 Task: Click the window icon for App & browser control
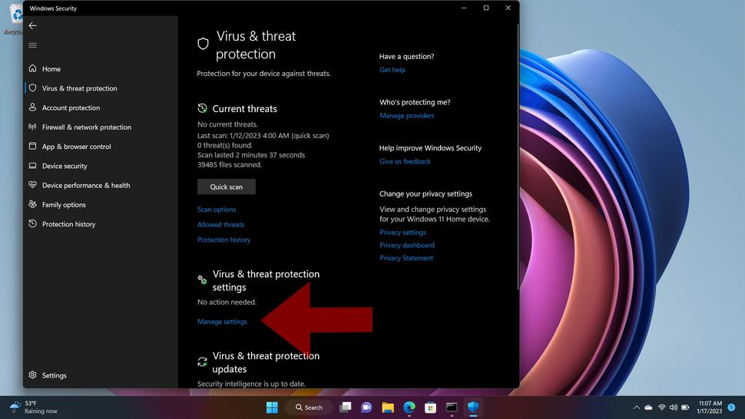pos(32,146)
